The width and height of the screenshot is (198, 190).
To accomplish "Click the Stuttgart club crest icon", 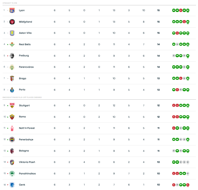I will pyautogui.click(x=12, y=105).
